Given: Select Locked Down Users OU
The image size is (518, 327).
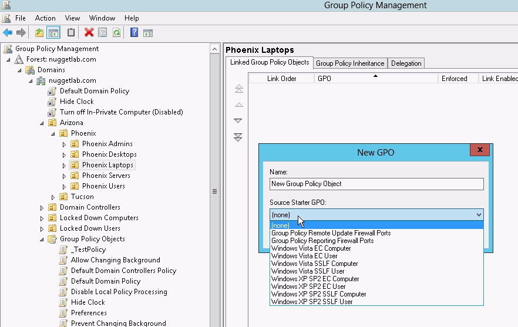Looking at the screenshot, I should 90,228.
